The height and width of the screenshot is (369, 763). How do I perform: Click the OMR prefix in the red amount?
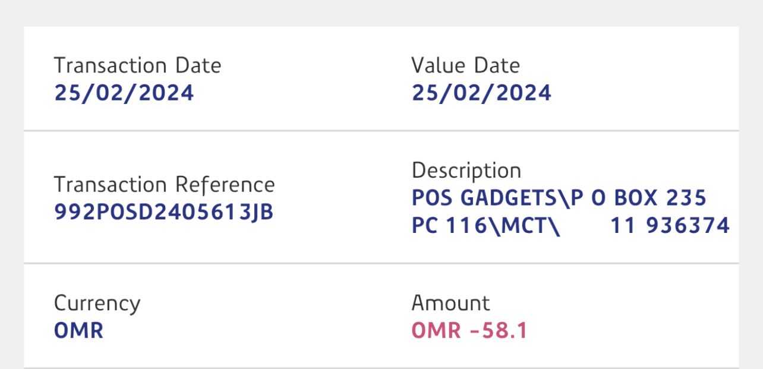(x=436, y=331)
